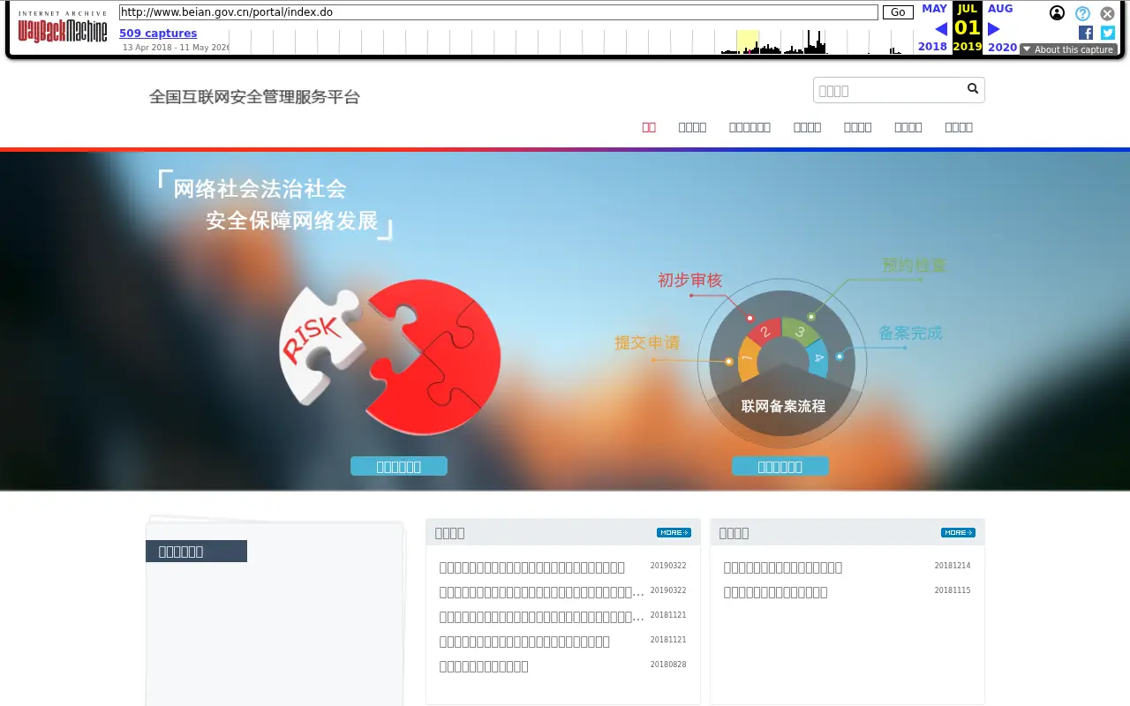Click banner slogan 安全保障网络发展
1130x706 pixels.
click(x=292, y=221)
